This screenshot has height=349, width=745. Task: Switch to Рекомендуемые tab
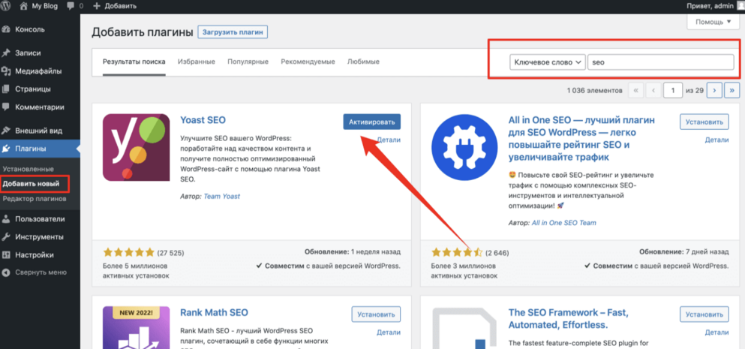point(308,62)
